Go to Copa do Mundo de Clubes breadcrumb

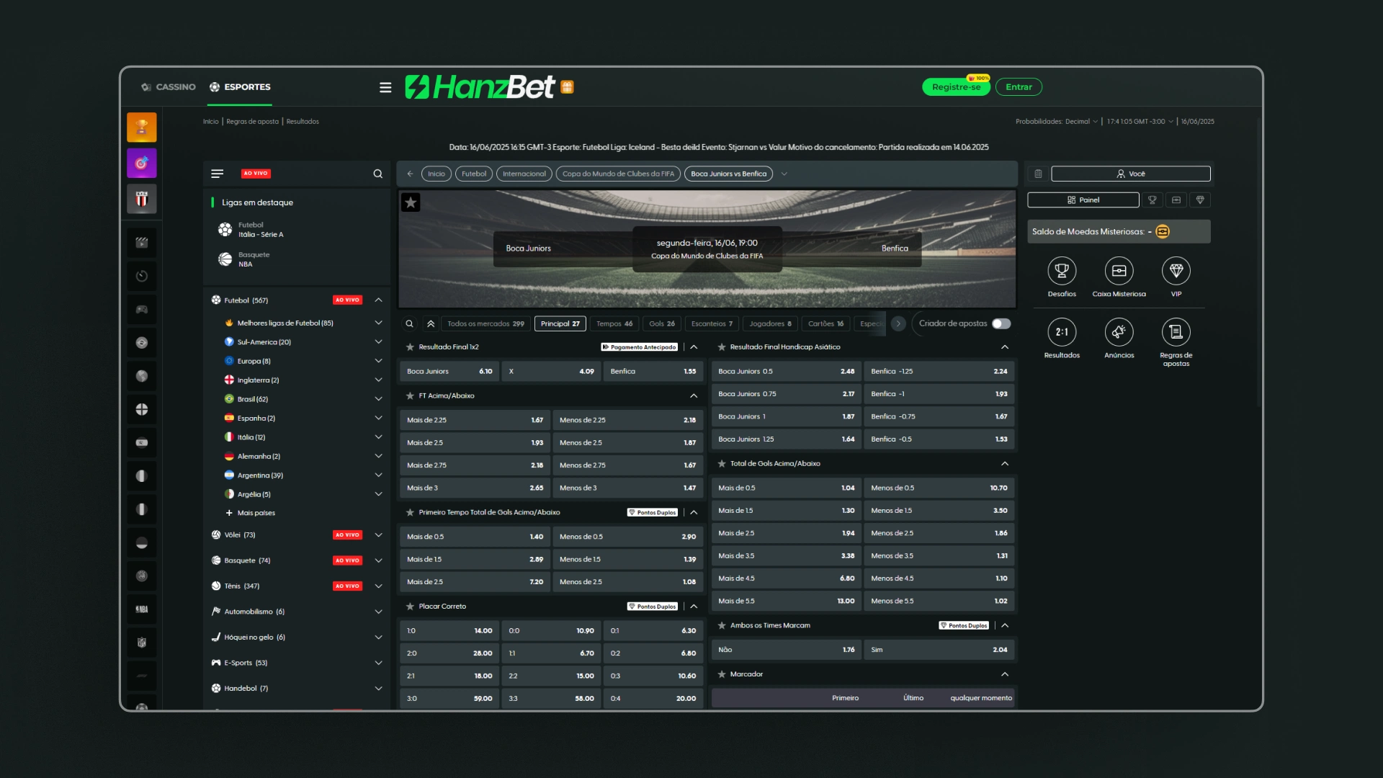click(x=618, y=174)
